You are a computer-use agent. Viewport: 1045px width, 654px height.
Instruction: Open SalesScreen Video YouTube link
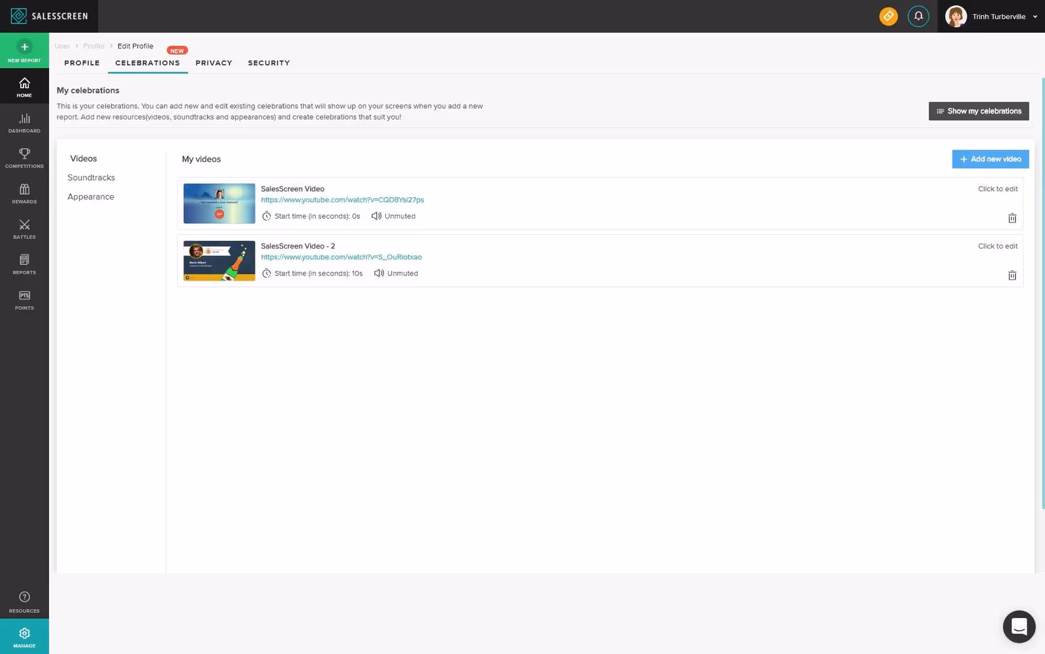pos(342,200)
